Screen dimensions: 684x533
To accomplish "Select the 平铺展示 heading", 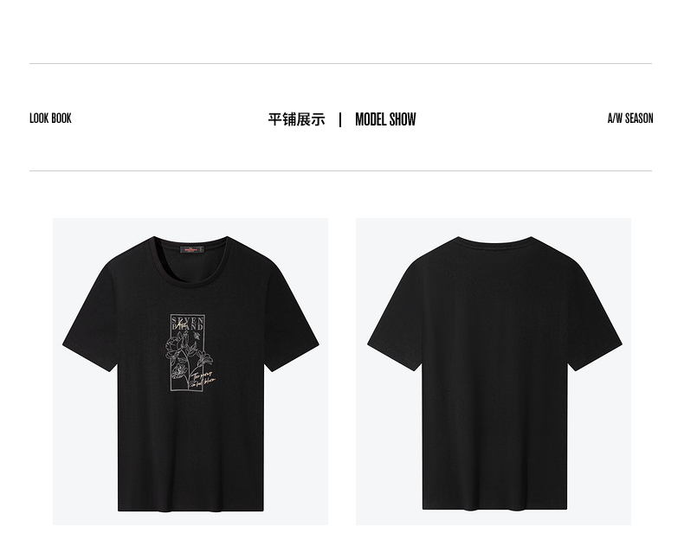I will pyautogui.click(x=297, y=119).
